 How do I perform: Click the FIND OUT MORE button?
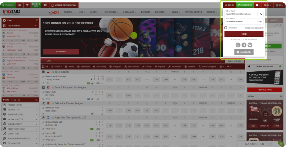[265, 90]
